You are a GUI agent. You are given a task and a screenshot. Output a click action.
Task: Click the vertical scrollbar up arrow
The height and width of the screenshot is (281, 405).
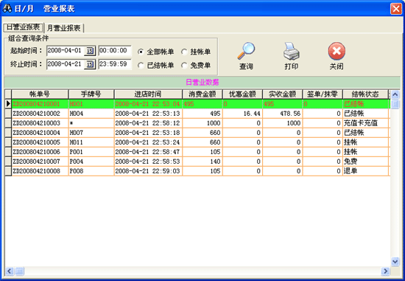[395, 94]
